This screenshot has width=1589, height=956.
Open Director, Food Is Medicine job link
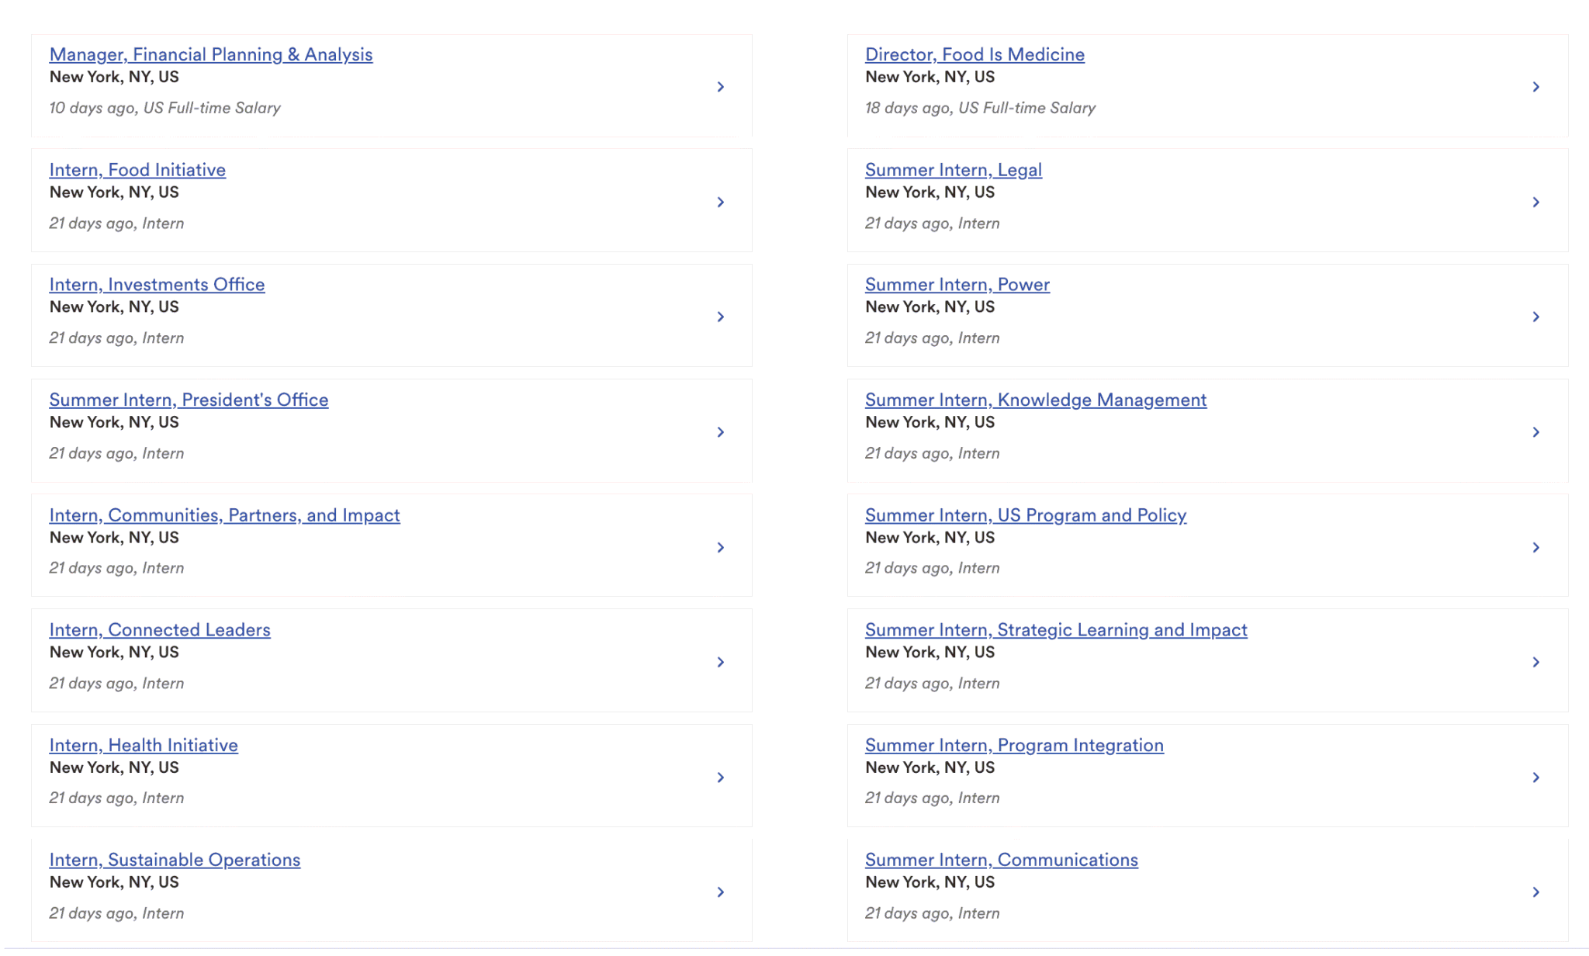[975, 54]
